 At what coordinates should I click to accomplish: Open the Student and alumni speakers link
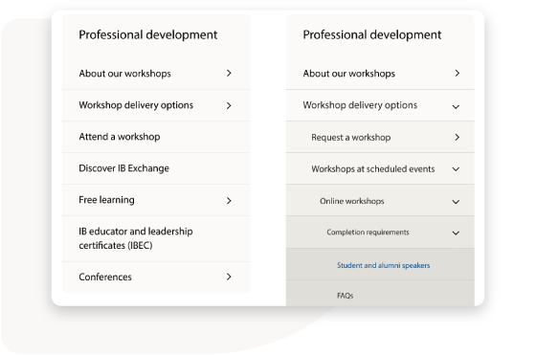pos(383,265)
